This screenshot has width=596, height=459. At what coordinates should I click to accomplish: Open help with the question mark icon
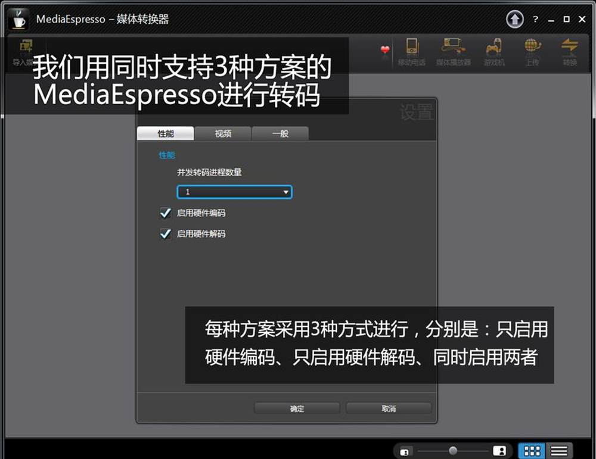click(x=536, y=19)
